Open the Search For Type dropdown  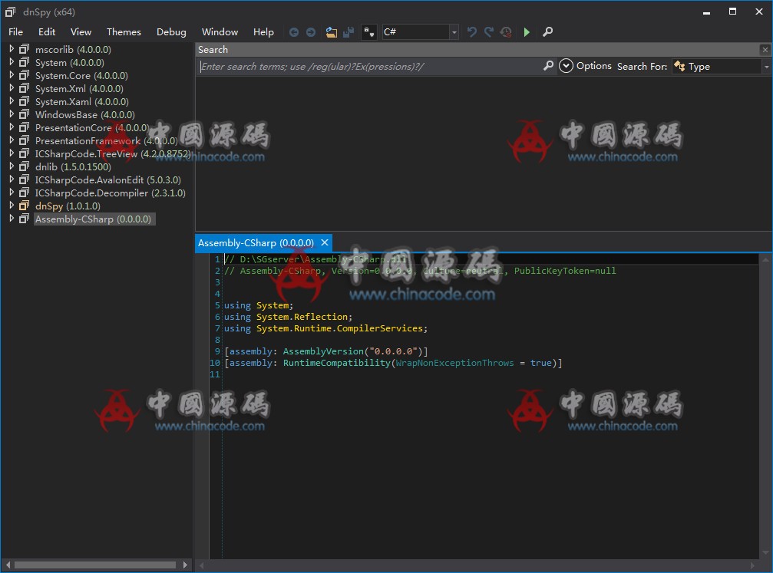click(766, 67)
